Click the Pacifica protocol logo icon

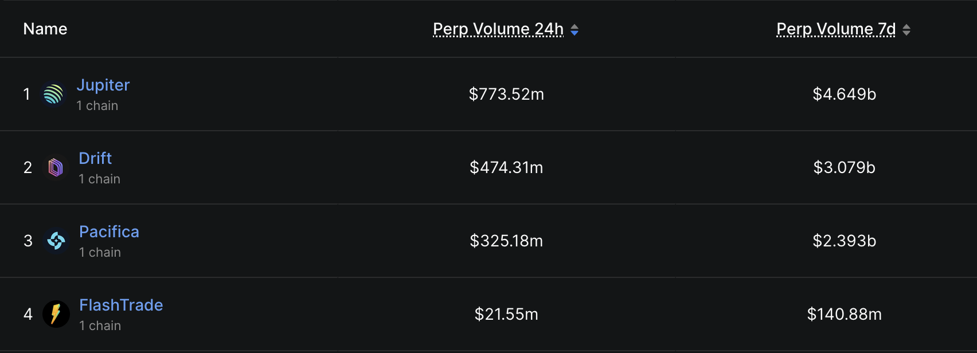click(56, 241)
